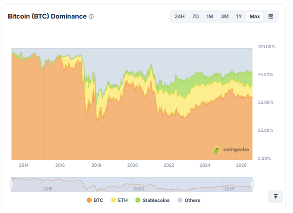Toggle the Others series in legend
The height and width of the screenshot is (213, 293).
[x=189, y=200]
